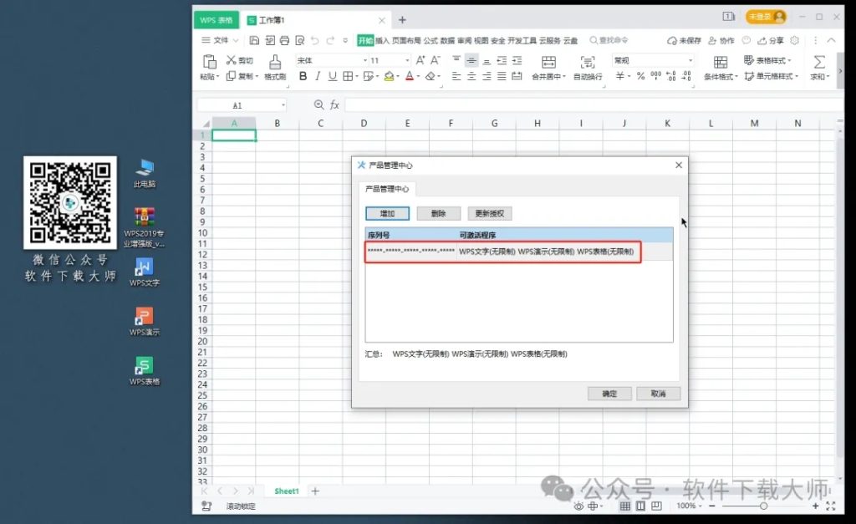Viewport: 856px width, 524px height.
Task: Click the AutoSum (求和) icon
Action: tap(818, 68)
